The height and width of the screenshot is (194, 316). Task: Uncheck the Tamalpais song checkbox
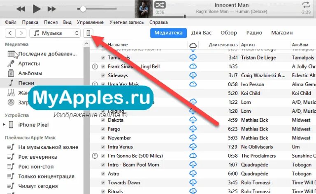[103, 58]
